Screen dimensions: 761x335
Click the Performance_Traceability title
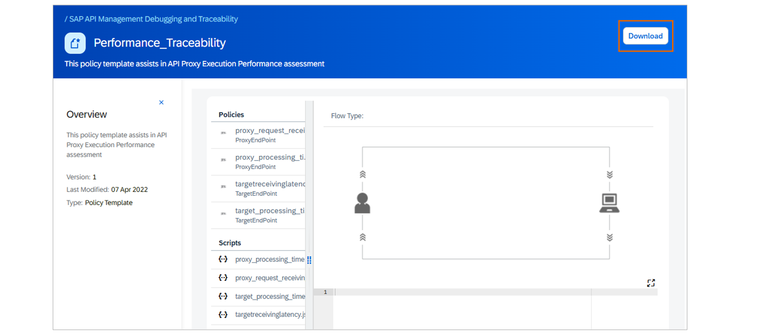[160, 43]
